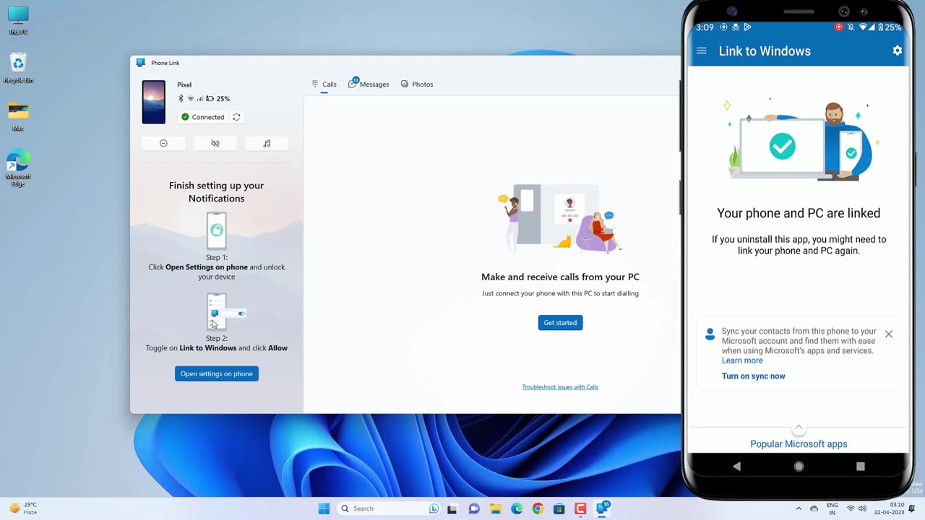This screenshot has width=925, height=520.
Task: Tap the Android home navigation button
Action: (x=799, y=467)
